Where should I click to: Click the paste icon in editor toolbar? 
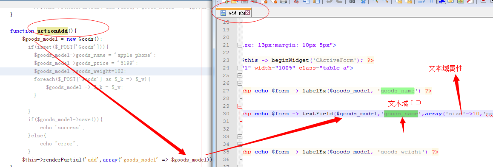tap(316, 2)
